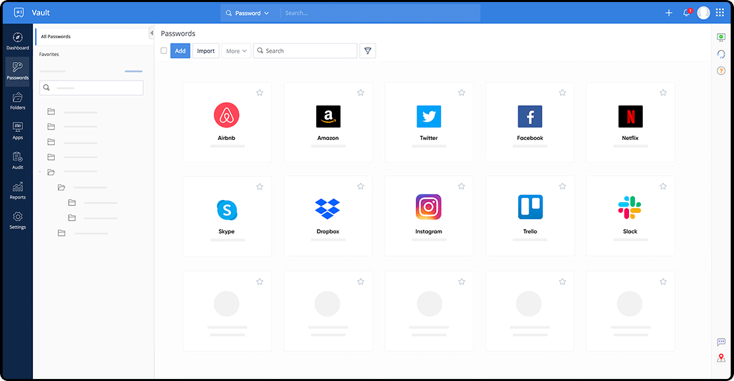Viewport: 734px width, 381px height.
Task: Click the top bar Search field
Action: coord(380,13)
